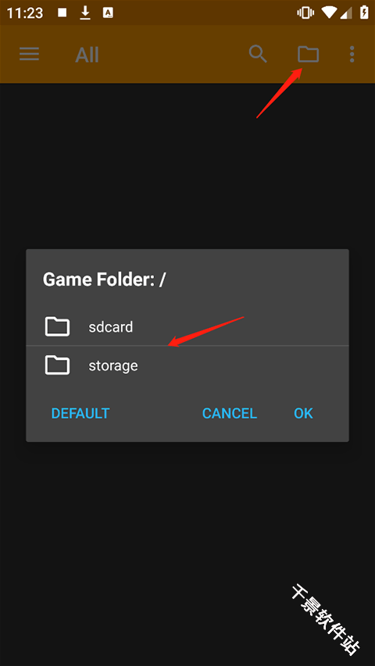375x666 pixels.
Task: Open the storage directory entry
Action: (x=187, y=365)
